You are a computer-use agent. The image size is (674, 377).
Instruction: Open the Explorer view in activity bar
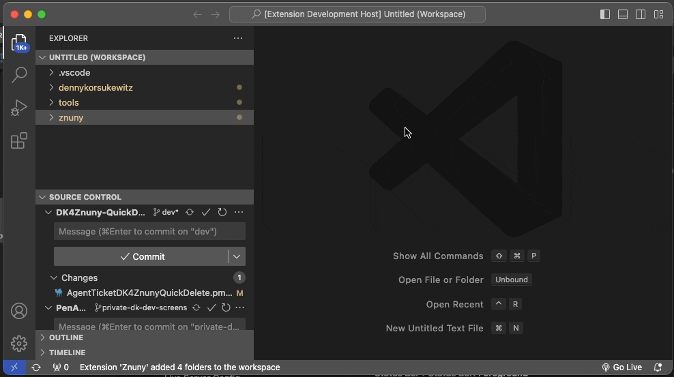tap(19, 43)
